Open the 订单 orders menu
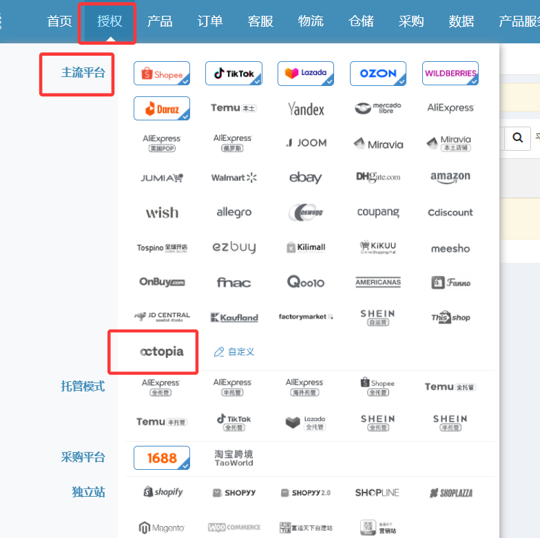 click(210, 21)
